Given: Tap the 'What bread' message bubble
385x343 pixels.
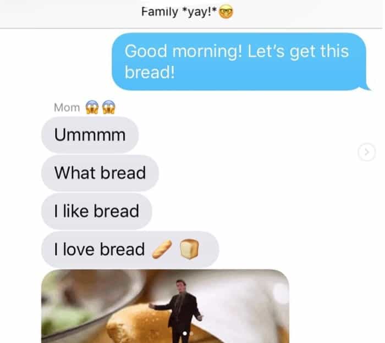Looking at the screenshot, I should 100,173.
